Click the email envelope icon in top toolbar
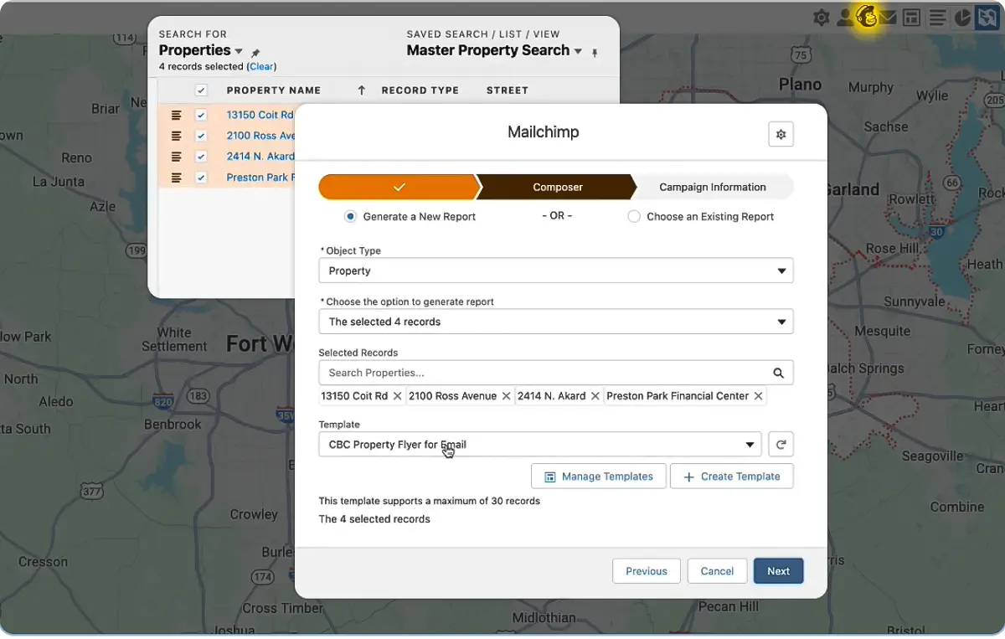Image resolution: width=1005 pixels, height=639 pixels. 889,18
